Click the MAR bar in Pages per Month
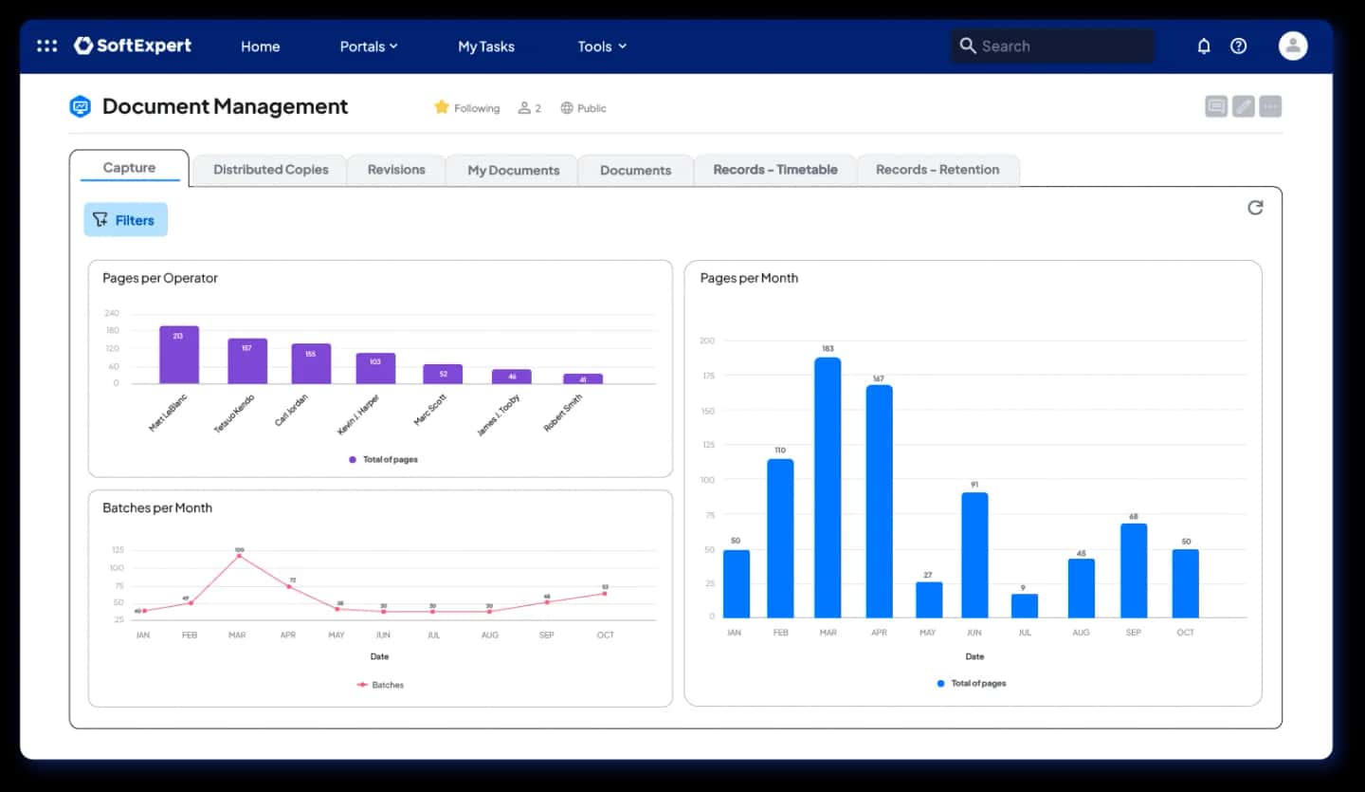 click(828, 488)
